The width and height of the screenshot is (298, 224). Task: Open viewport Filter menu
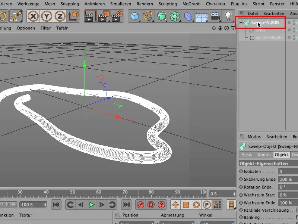click(45, 28)
